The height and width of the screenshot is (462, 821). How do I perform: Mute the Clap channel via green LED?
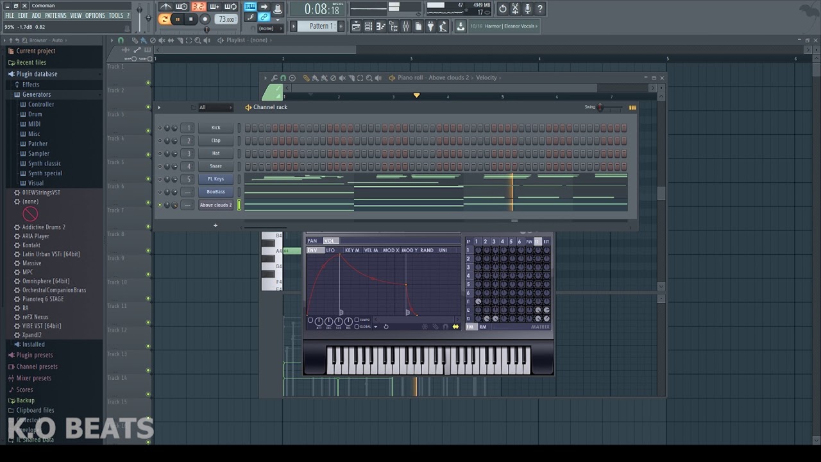pos(160,141)
